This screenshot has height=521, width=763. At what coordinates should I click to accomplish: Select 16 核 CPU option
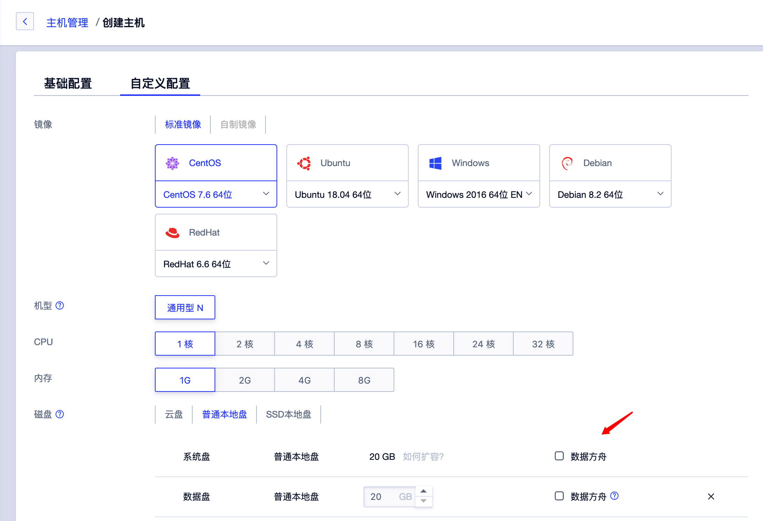coord(424,344)
